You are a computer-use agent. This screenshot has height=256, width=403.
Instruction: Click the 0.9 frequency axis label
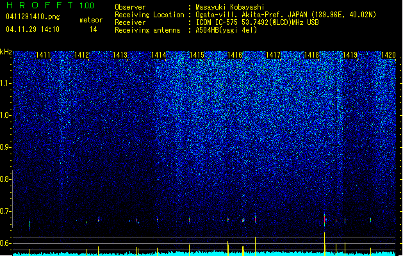[x=5, y=147]
